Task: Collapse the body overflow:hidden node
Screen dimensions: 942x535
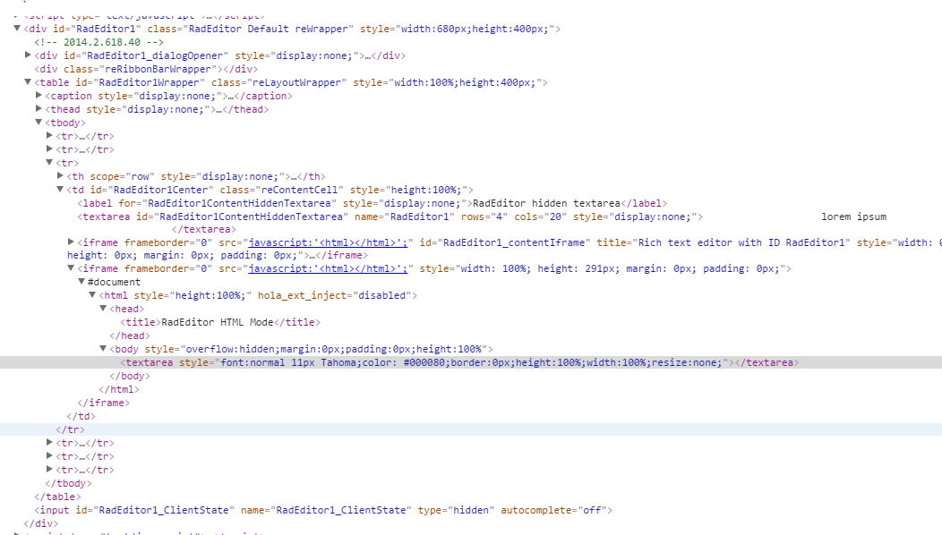Action: pos(103,348)
